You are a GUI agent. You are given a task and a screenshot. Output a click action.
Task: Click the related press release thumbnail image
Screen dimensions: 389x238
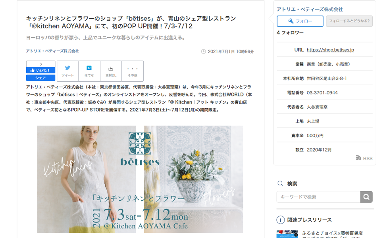(x=287, y=234)
